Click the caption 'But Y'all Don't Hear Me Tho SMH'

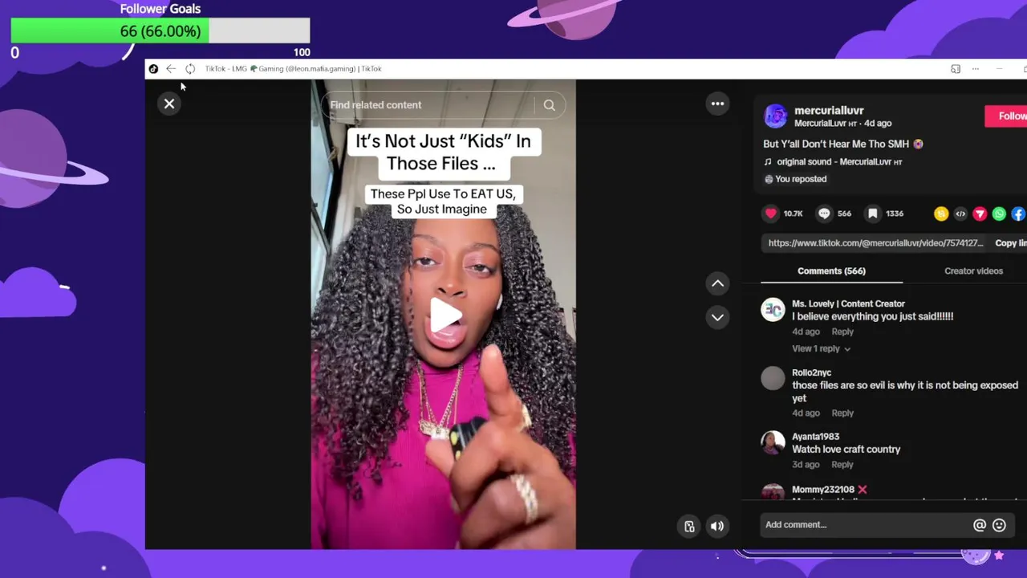836,144
